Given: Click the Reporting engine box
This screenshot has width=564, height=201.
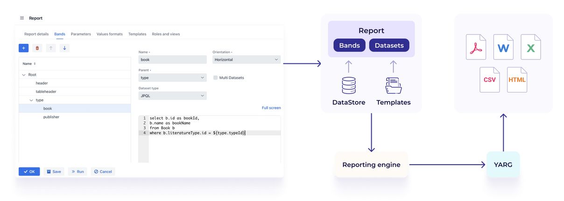Looking at the screenshot, I should tap(371, 165).
